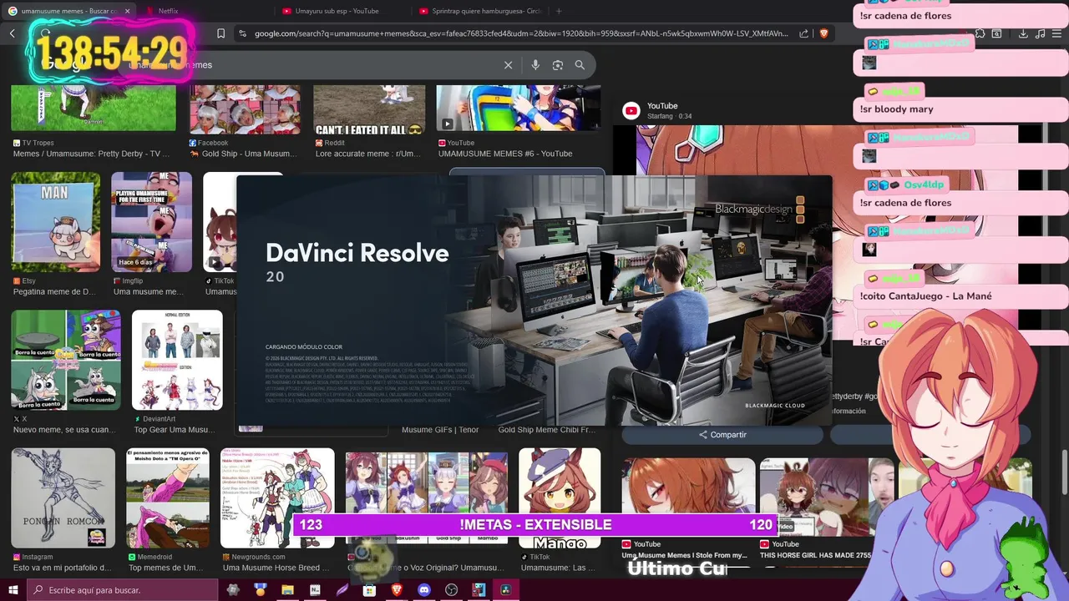Open UMAMUSUME MEMES #6 YouTube link
The height and width of the screenshot is (601, 1069).
504,154
